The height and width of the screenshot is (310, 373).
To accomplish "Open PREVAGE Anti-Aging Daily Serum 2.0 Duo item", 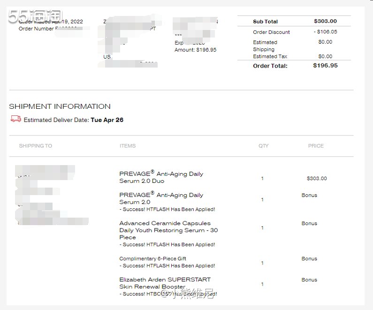I will (x=161, y=177).
